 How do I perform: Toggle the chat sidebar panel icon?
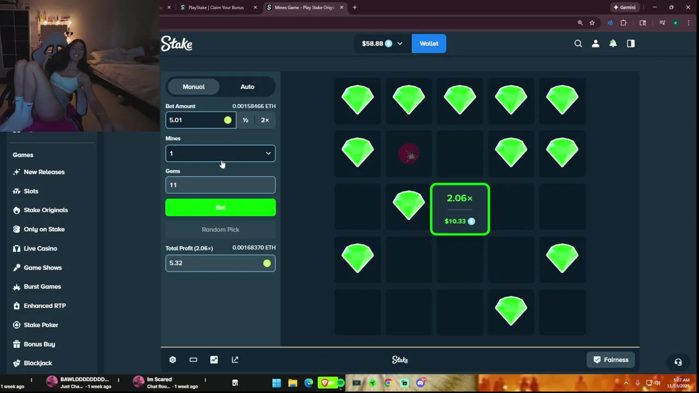(631, 44)
